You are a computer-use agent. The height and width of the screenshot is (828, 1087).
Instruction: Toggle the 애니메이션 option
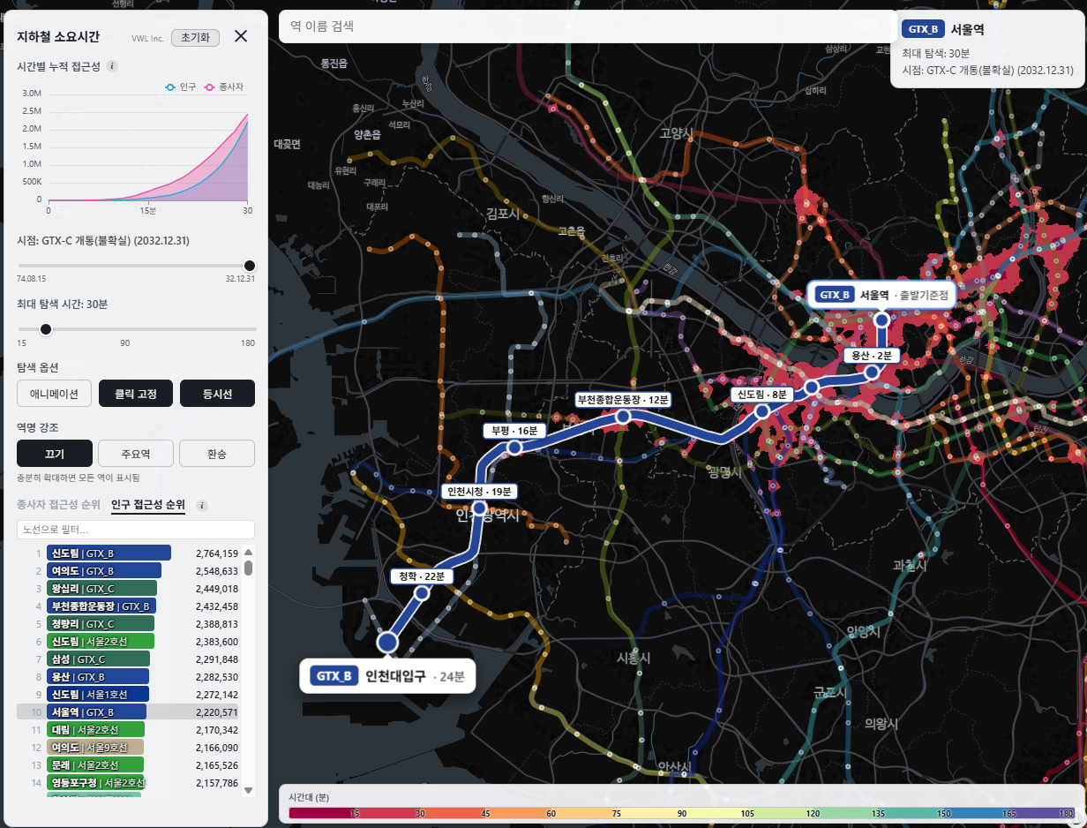pyautogui.click(x=55, y=394)
